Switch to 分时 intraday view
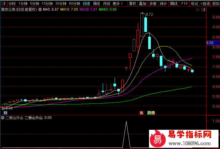Image resolution: width=220 pixels, height=149 pixels. click(x=12, y=4)
